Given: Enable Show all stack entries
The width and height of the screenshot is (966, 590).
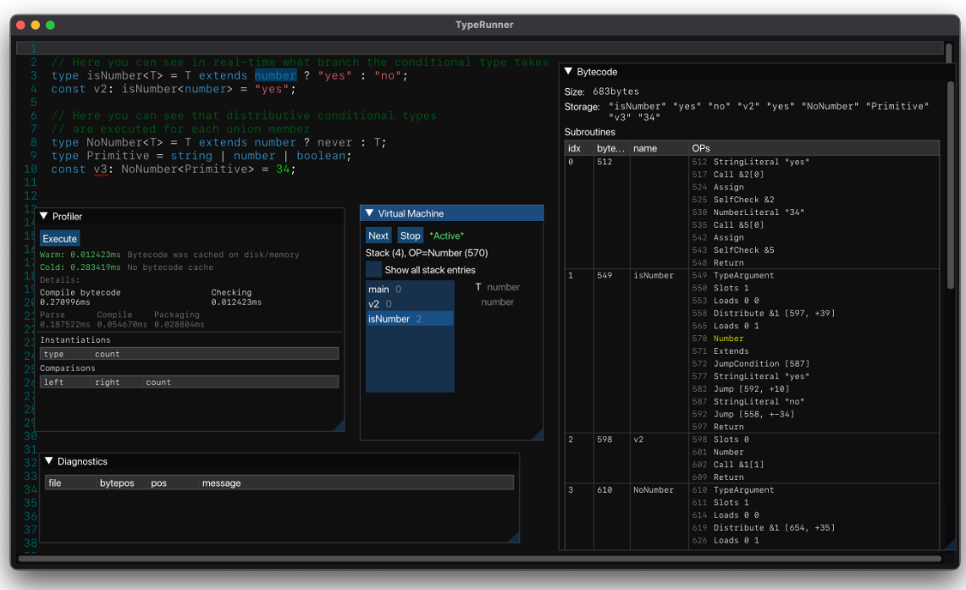Looking at the screenshot, I should pyautogui.click(x=373, y=267).
